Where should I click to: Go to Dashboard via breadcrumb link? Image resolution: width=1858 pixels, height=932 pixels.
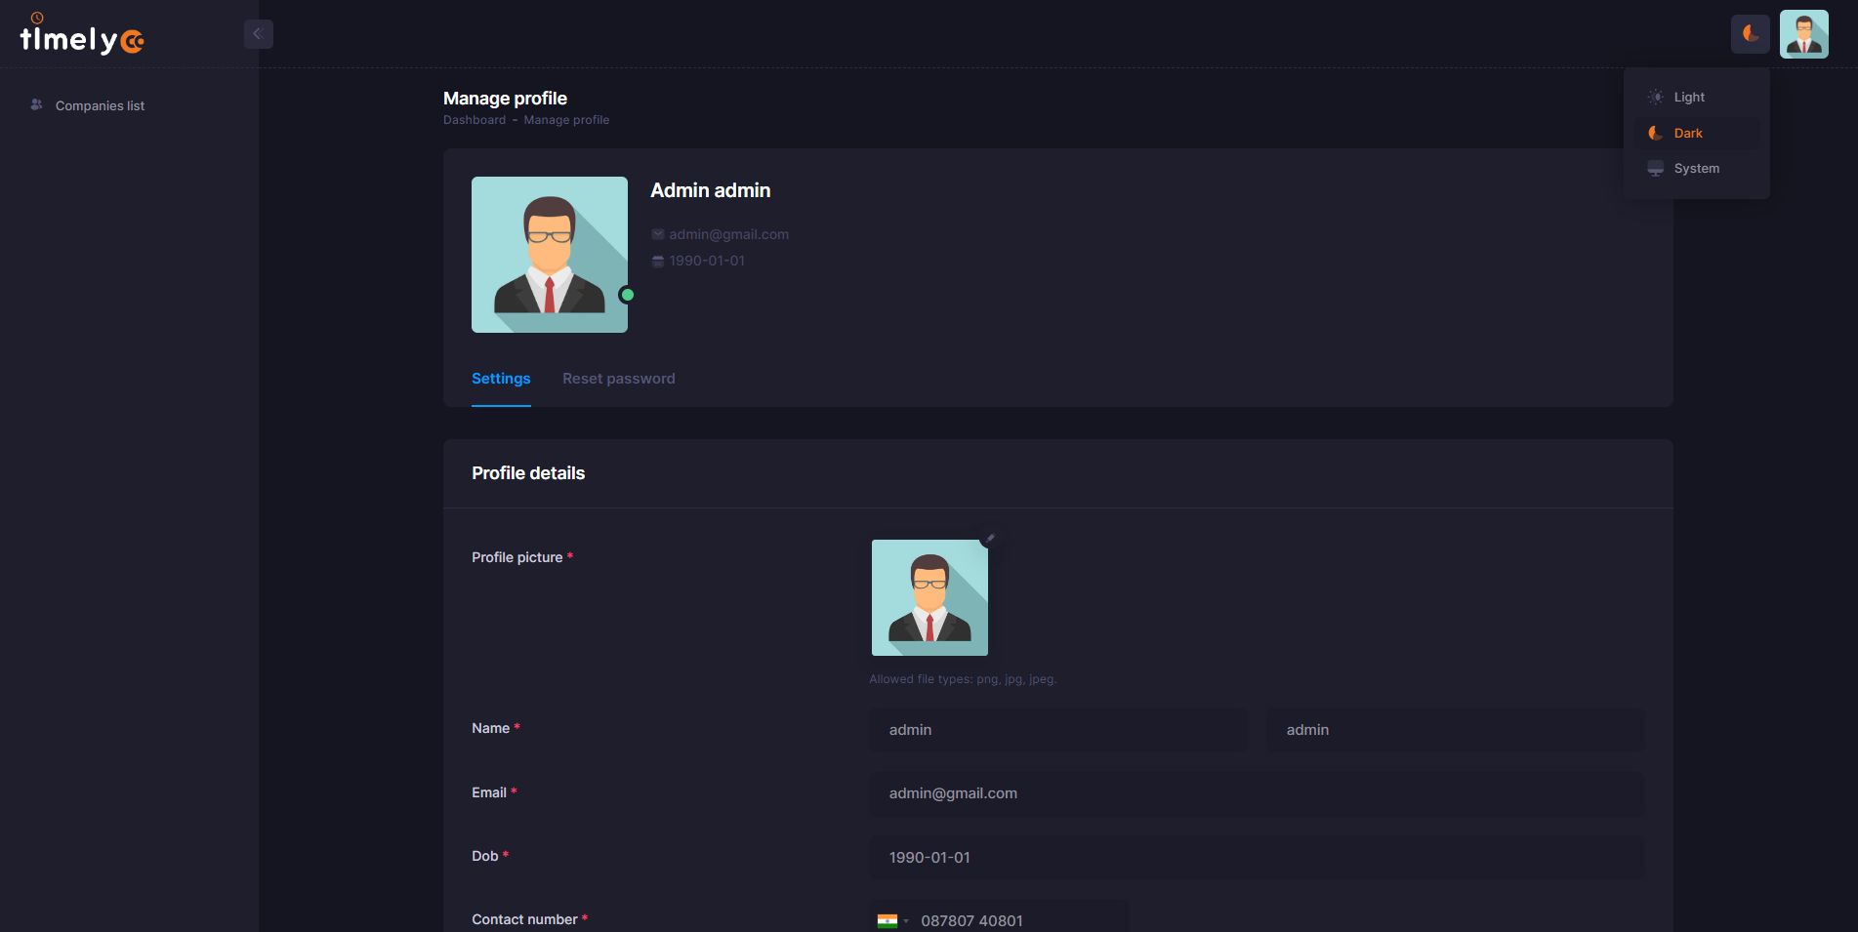475,120
